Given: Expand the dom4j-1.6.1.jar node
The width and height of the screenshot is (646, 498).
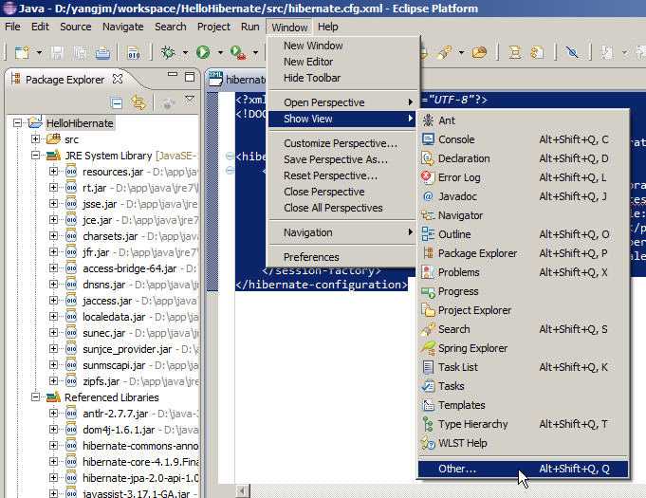Looking at the screenshot, I should 53,429.
